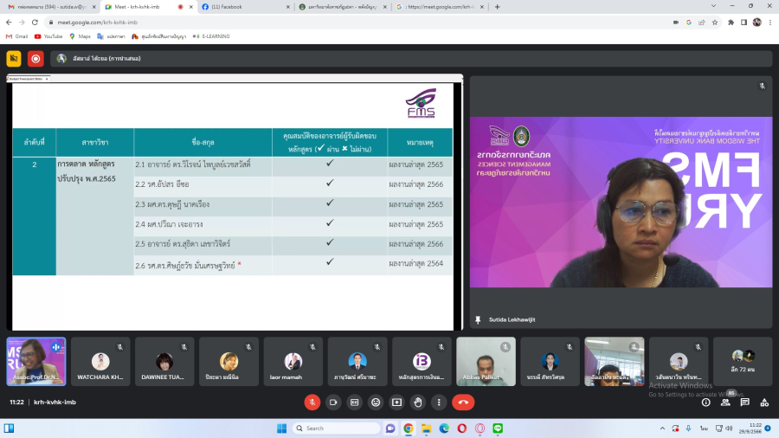Show everyone participants panel
The height and width of the screenshot is (438, 779).
725,403
